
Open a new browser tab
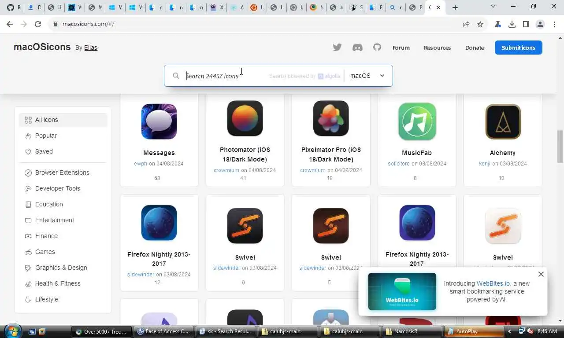[455, 7]
